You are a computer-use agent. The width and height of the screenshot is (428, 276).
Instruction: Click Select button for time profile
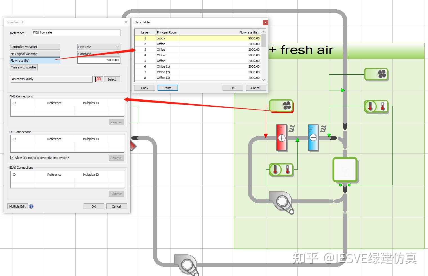(112, 79)
